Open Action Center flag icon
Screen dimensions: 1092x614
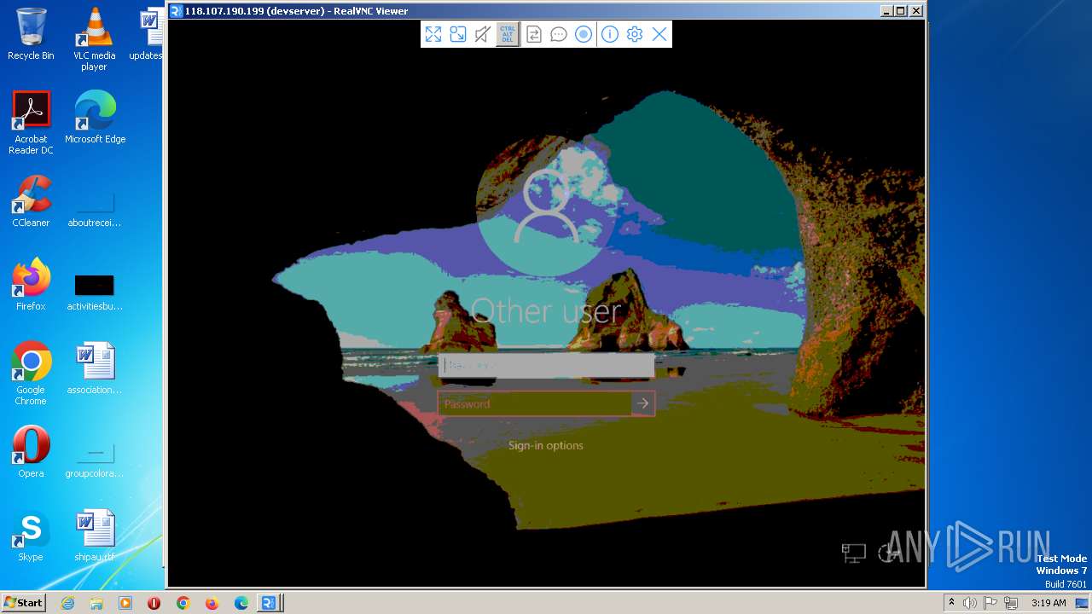990,603
